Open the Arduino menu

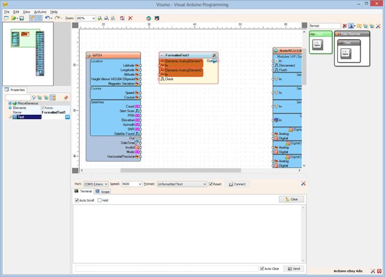40,11
